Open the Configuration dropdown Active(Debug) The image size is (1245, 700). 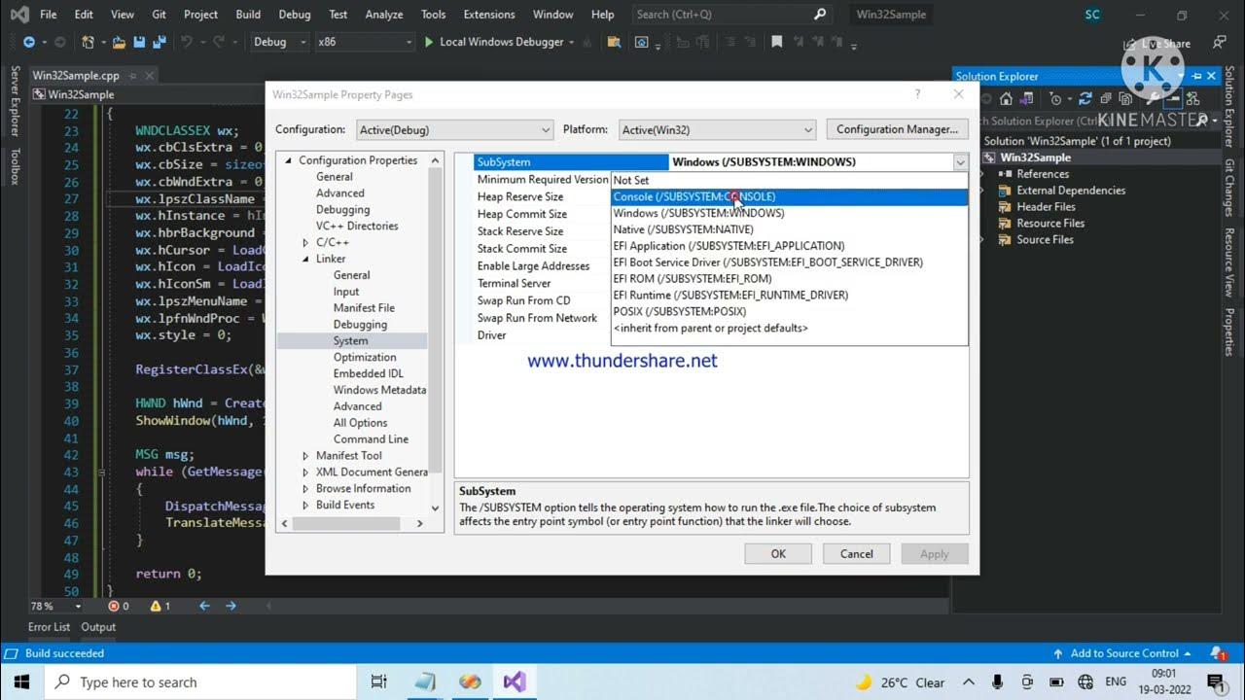(x=455, y=129)
